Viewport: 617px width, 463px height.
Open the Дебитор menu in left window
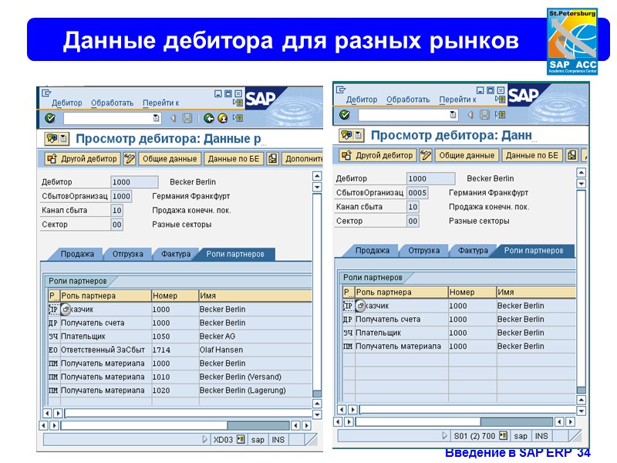(66, 103)
